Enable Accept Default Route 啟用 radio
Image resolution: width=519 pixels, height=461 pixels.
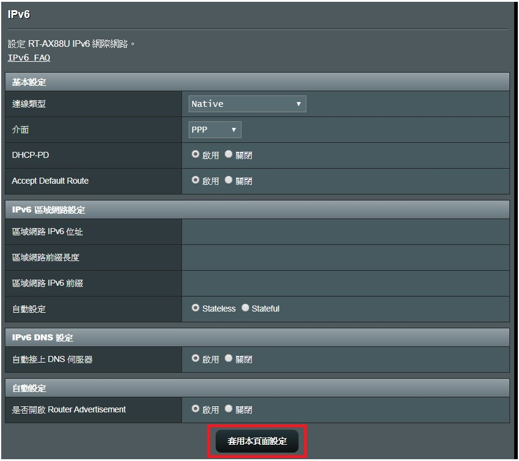195,180
